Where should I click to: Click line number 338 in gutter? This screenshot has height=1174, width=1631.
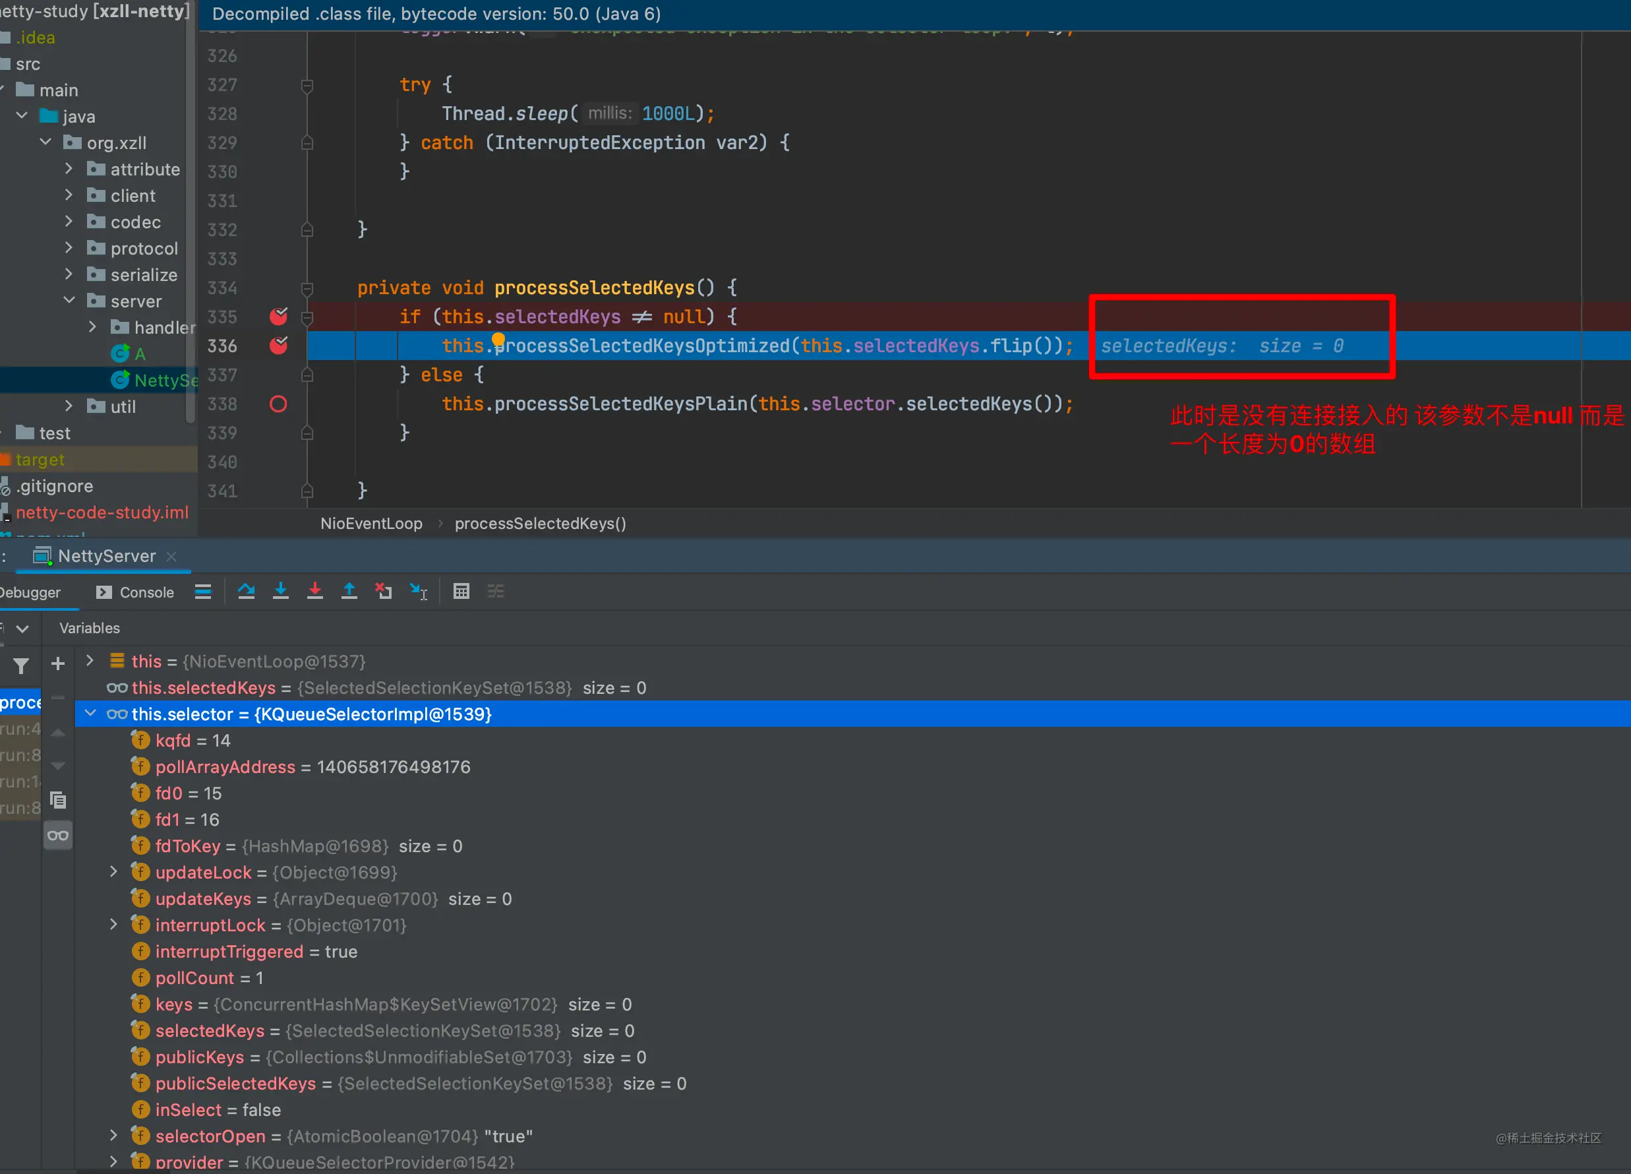click(222, 404)
